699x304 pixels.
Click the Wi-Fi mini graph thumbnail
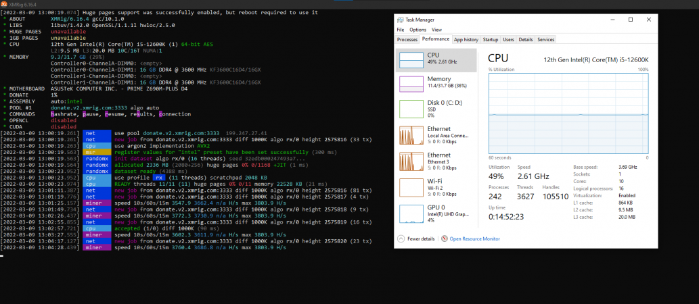point(411,187)
